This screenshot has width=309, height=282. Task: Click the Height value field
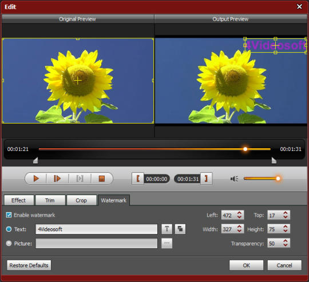coord(275,229)
